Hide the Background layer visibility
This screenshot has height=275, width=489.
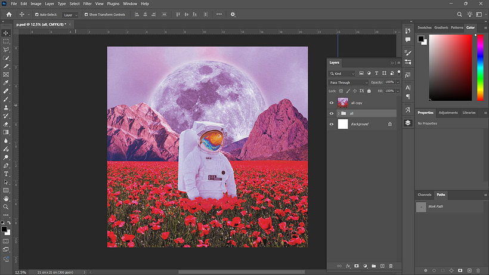(332, 124)
